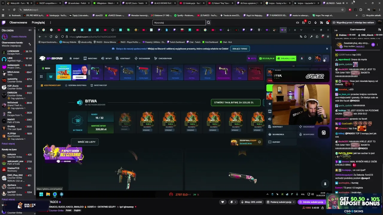Open the DZIENNA SKRZYNKA link
The width and height of the screenshot is (383, 215).
point(76,85)
